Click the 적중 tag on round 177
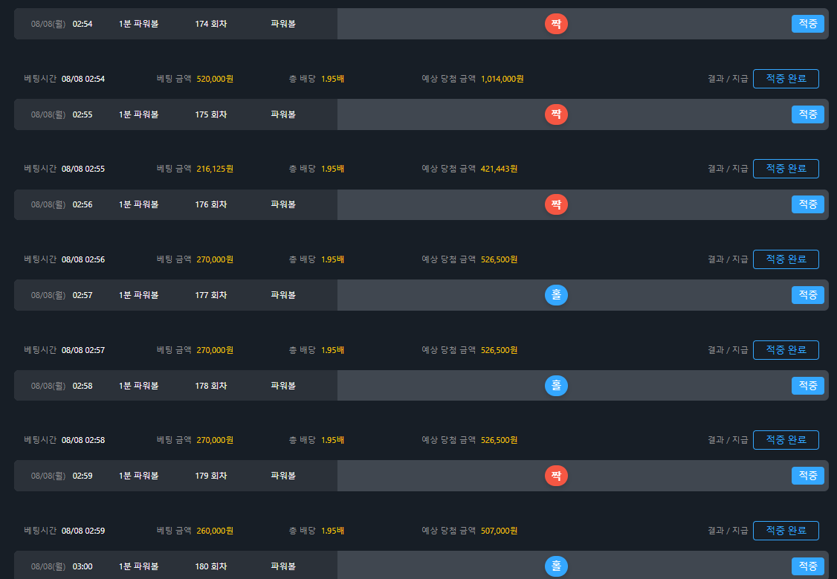The image size is (837, 579). pos(807,295)
